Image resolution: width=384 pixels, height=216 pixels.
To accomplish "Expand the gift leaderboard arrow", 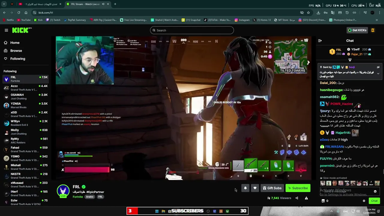I will click(350, 60).
